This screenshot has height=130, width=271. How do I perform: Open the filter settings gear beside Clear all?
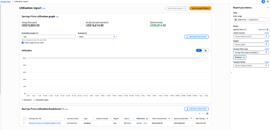267,29
